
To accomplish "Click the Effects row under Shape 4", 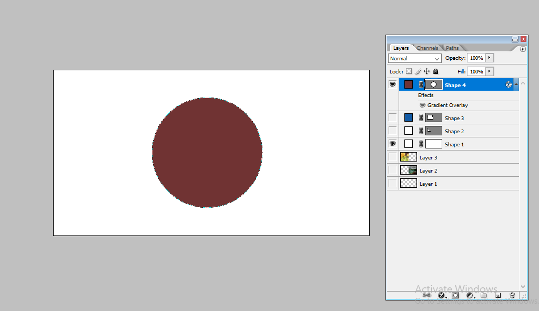I will 425,95.
